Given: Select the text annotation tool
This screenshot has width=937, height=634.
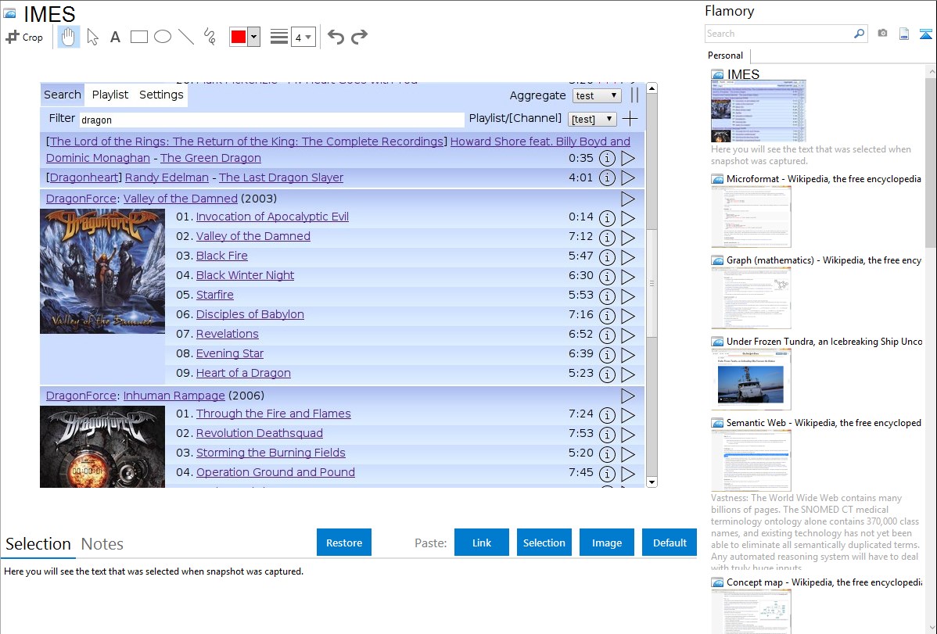Looking at the screenshot, I should tap(115, 37).
